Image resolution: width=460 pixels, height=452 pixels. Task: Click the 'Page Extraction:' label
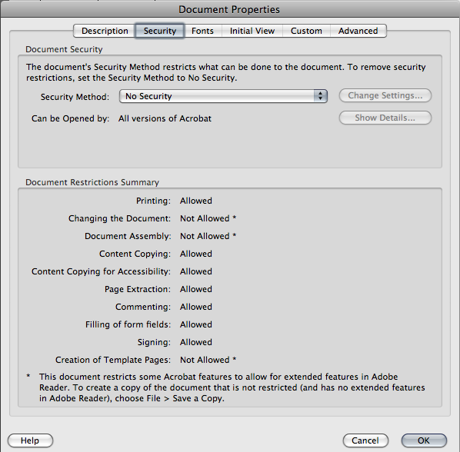pos(138,289)
